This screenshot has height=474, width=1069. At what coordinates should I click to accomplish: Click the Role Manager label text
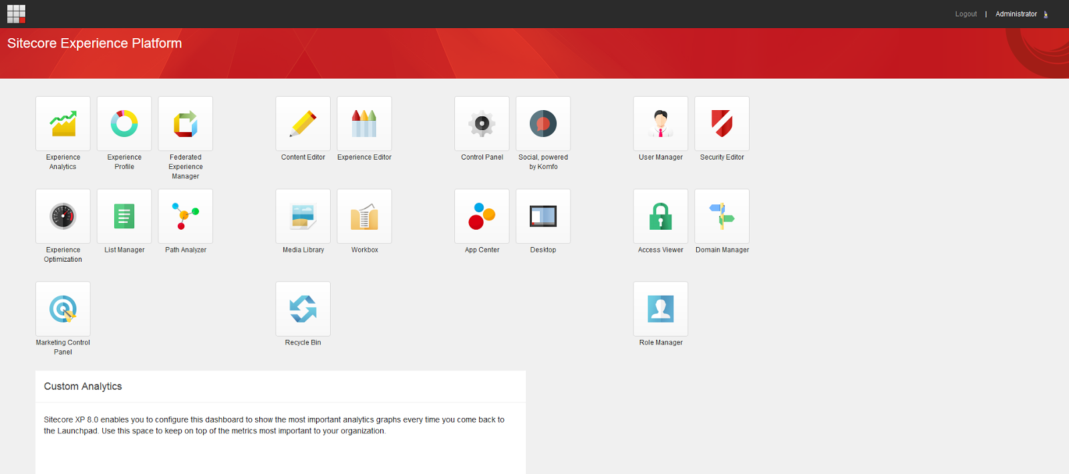tap(661, 342)
